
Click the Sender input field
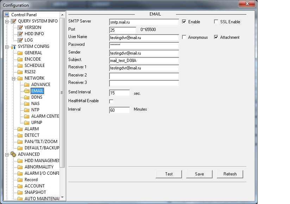[144, 53]
